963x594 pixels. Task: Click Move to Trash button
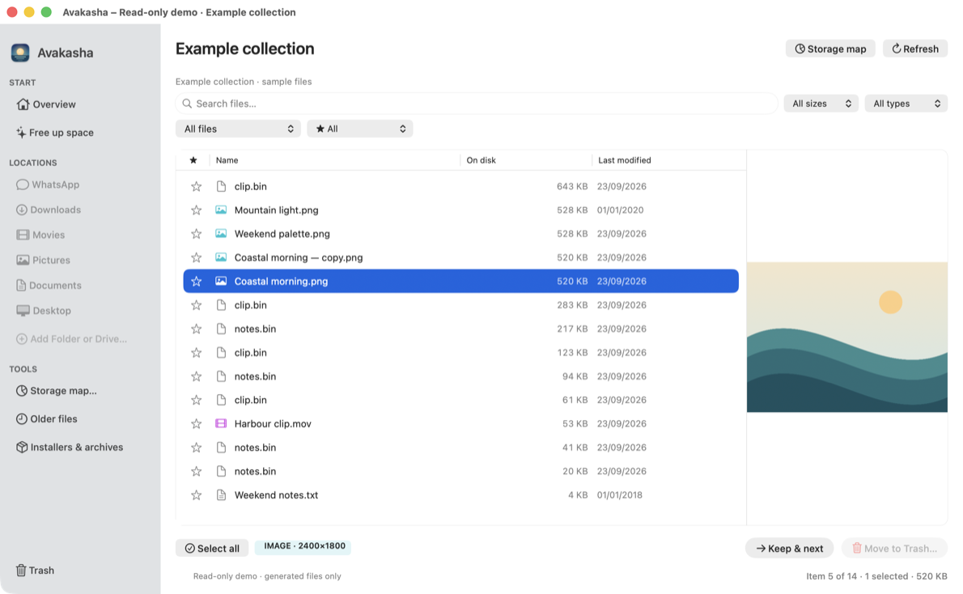(x=894, y=548)
